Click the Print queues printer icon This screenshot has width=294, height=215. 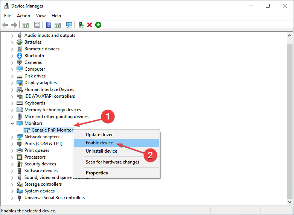point(20,150)
